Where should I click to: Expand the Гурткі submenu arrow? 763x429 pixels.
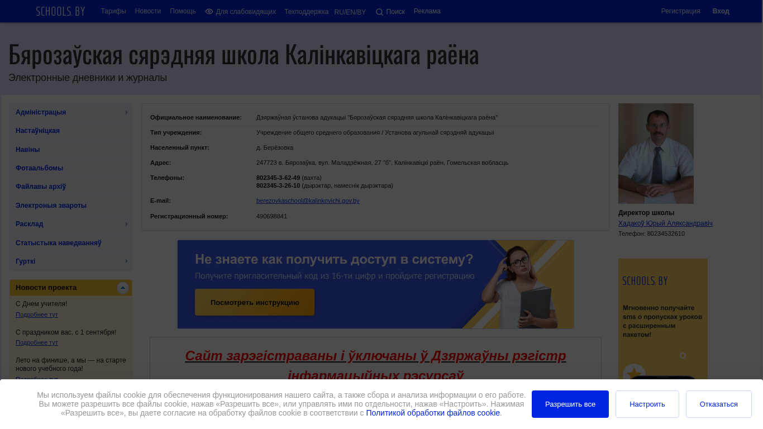tap(127, 261)
